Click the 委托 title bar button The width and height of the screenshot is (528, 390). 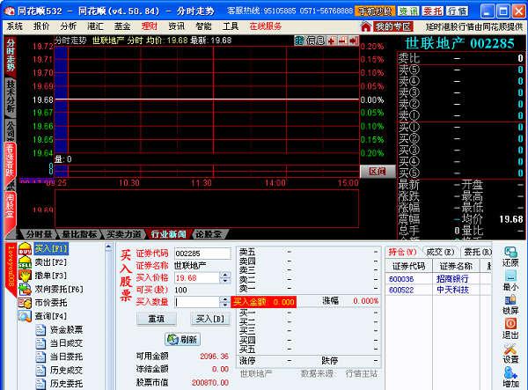click(x=433, y=11)
